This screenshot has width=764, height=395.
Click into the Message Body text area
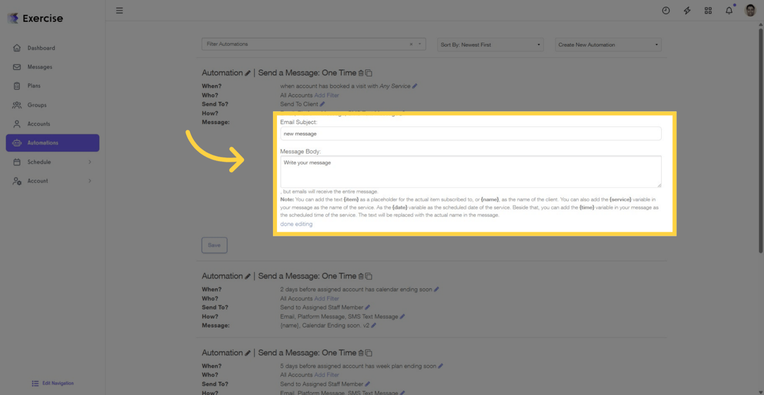470,171
